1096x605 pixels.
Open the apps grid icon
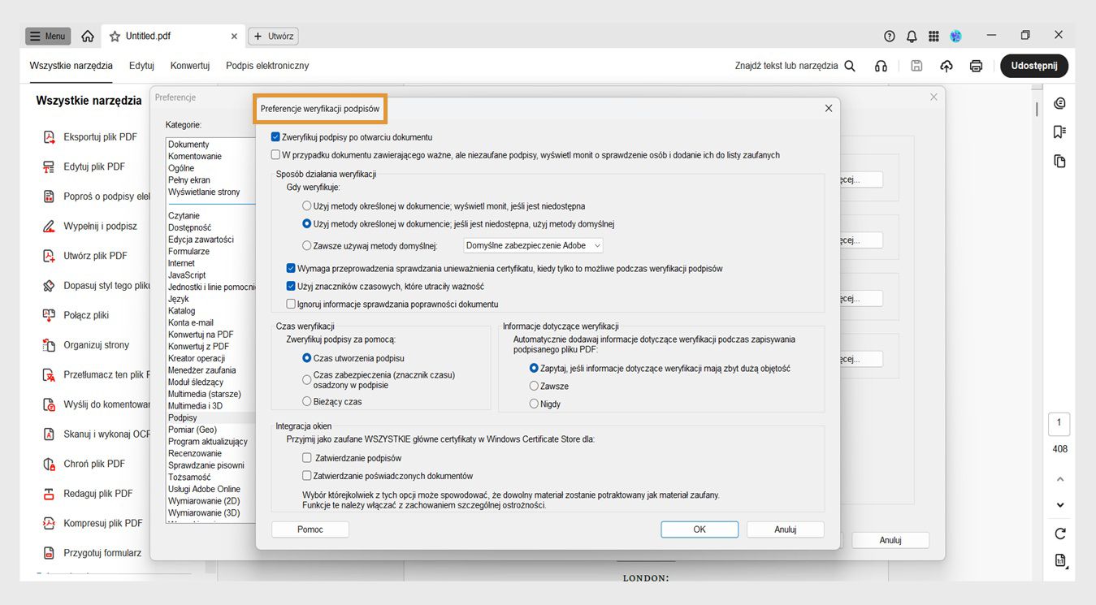934,37
